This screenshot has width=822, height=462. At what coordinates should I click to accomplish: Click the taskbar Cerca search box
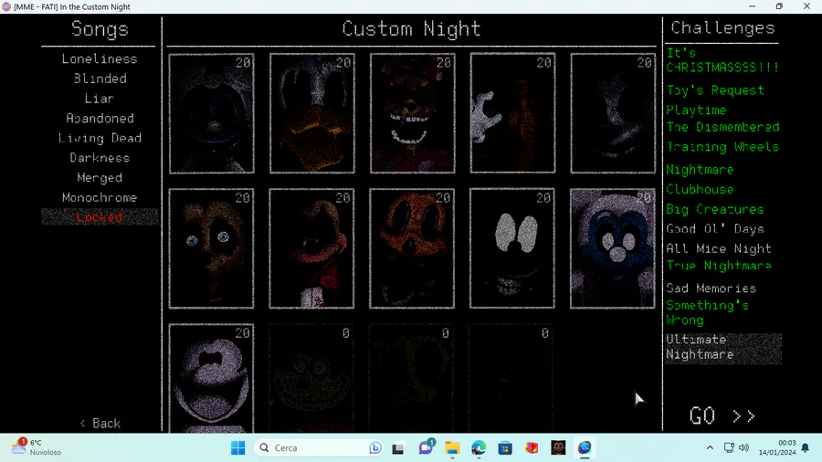(x=319, y=448)
